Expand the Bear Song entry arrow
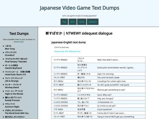 coord(4,46)
